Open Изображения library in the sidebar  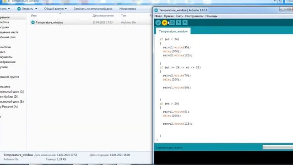coord(8,62)
